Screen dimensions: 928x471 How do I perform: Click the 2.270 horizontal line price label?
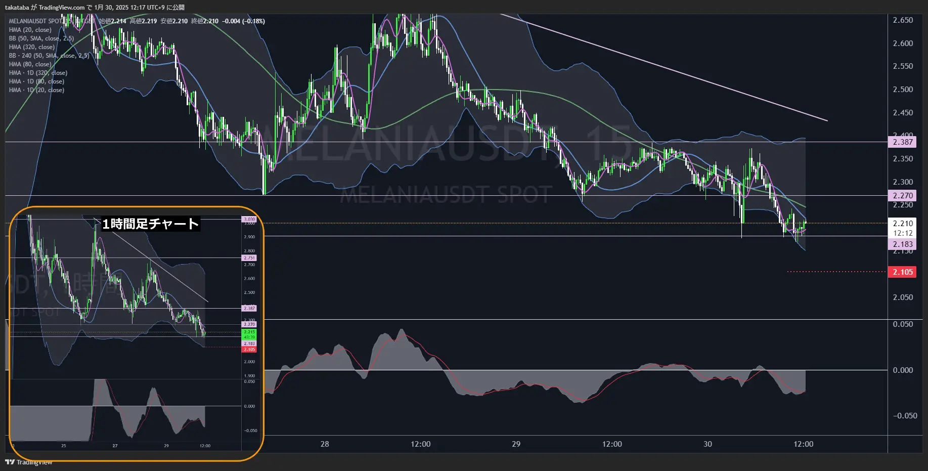[902, 195]
